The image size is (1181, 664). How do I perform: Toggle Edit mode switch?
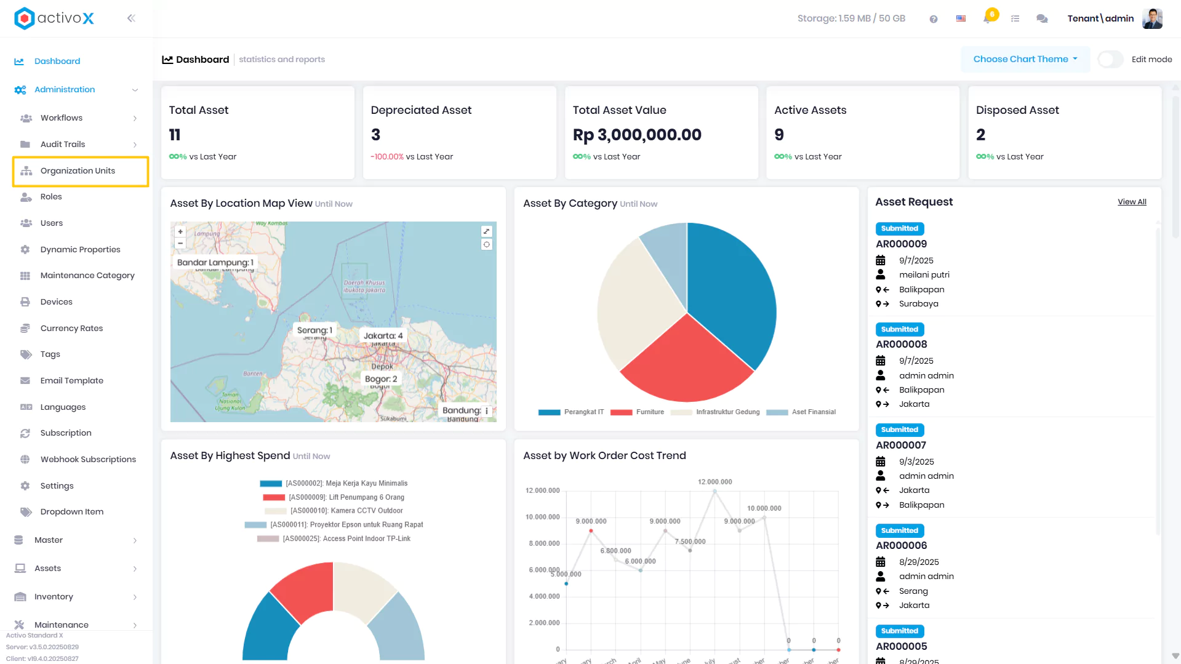(1111, 60)
